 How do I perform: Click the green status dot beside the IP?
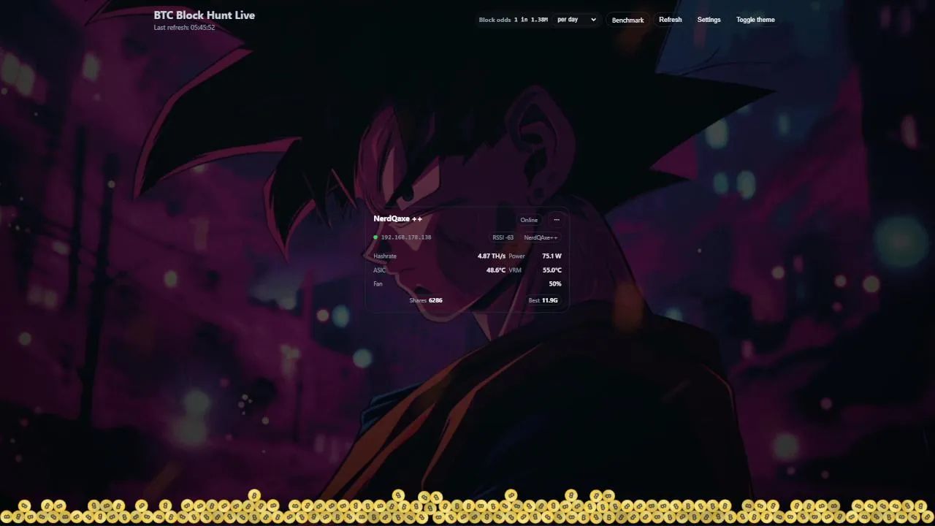pos(375,237)
